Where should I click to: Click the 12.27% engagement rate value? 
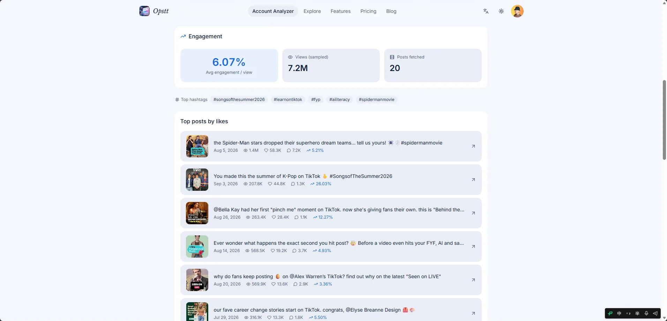[325, 217]
